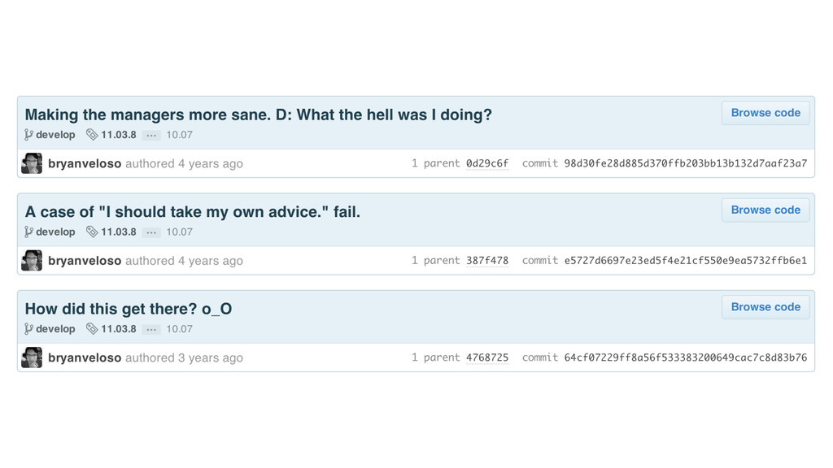Expand hidden tags ellipsis in "How did this get there" commit
The image size is (833, 468).
151,329
